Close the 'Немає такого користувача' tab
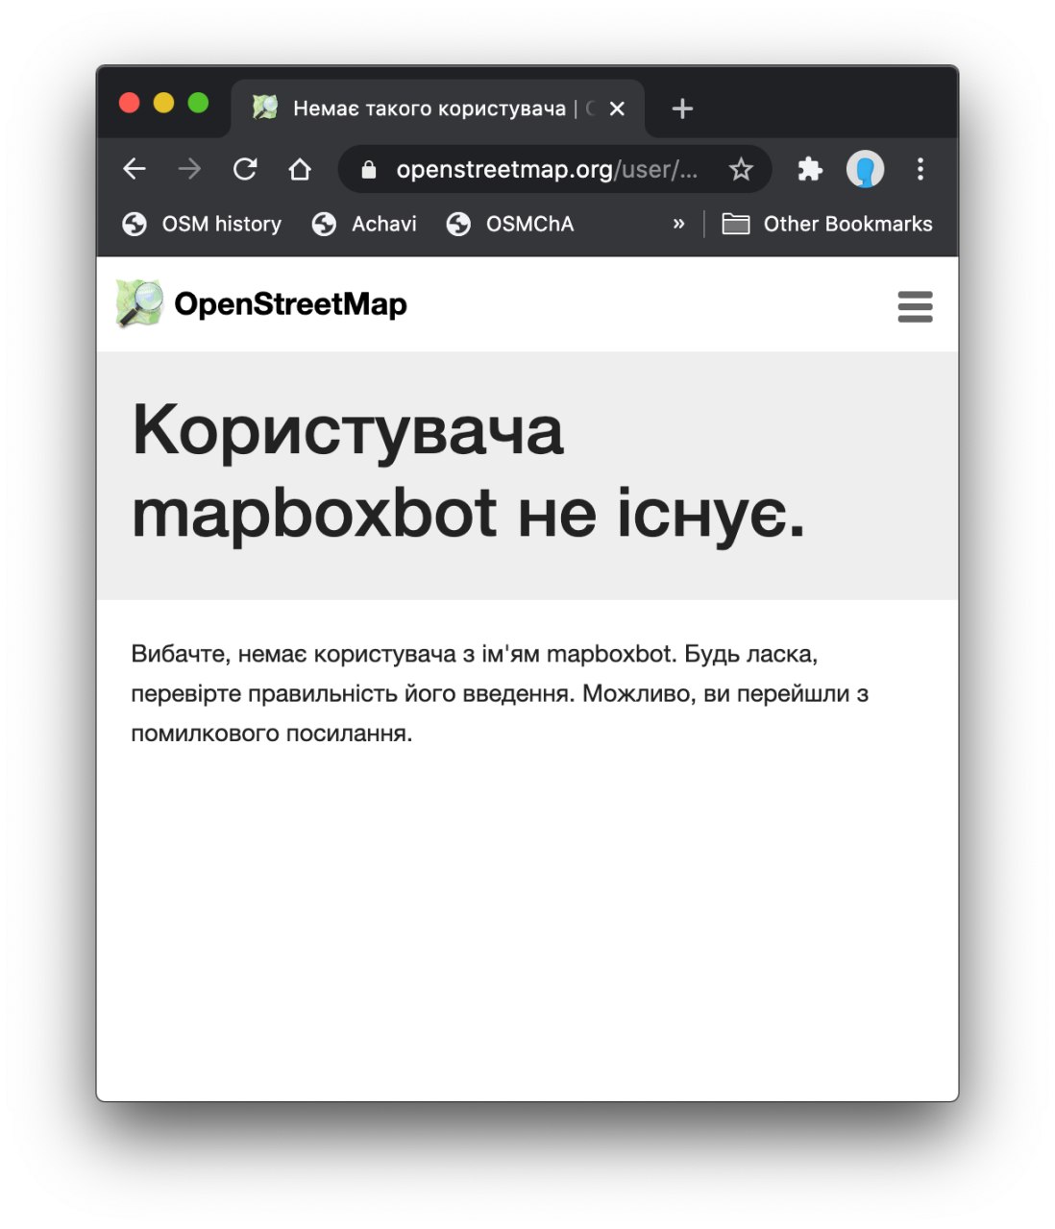The width and height of the screenshot is (1055, 1229). [617, 108]
